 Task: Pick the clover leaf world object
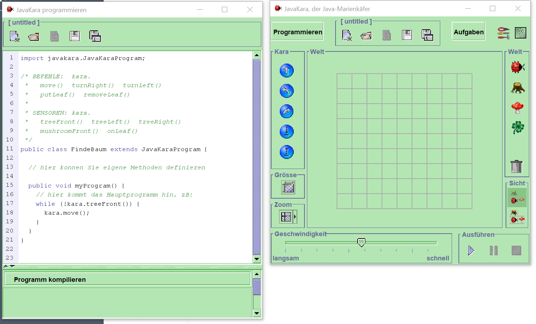[x=517, y=128]
